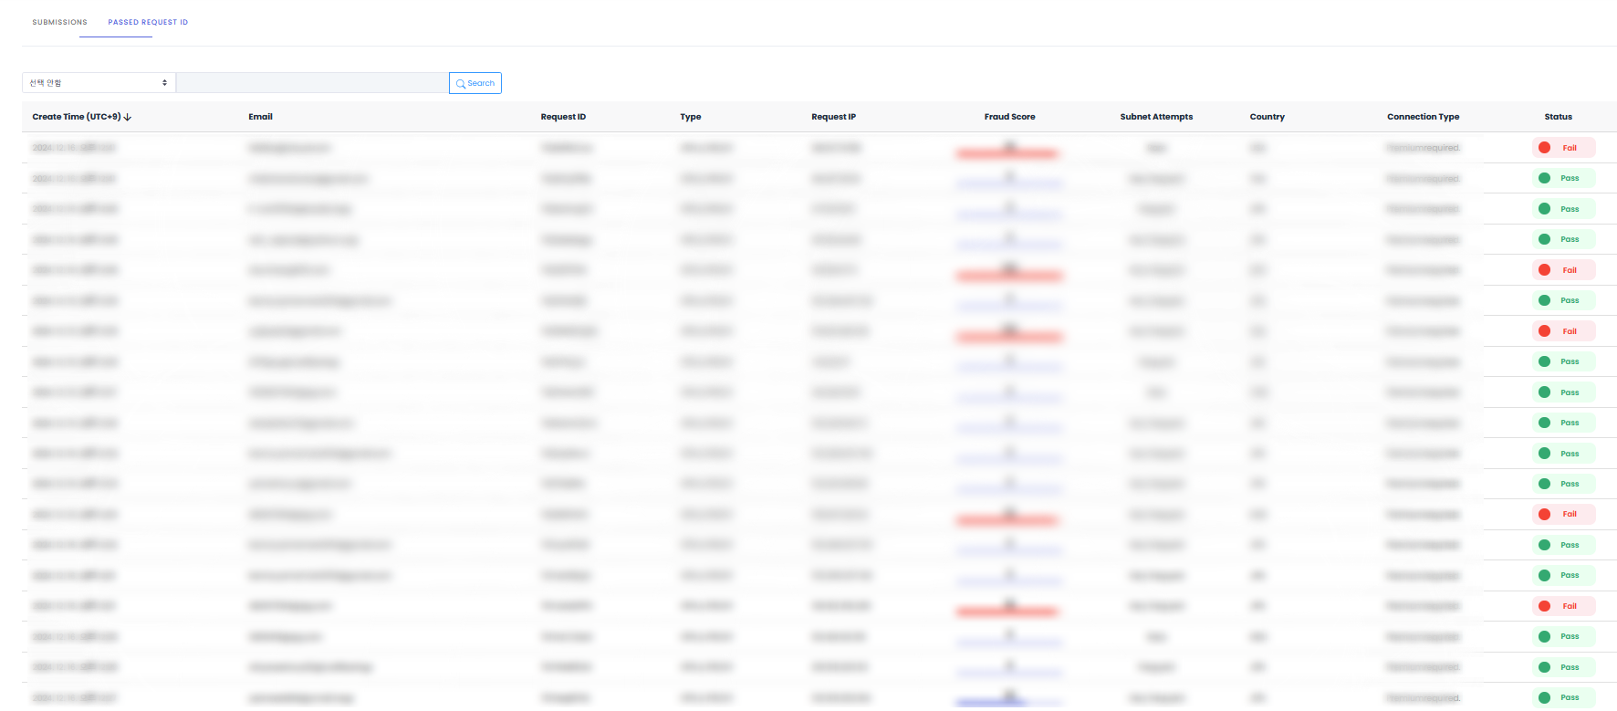Click the up-down arrows on filter select
The width and height of the screenshot is (1617, 711).
[x=164, y=83]
